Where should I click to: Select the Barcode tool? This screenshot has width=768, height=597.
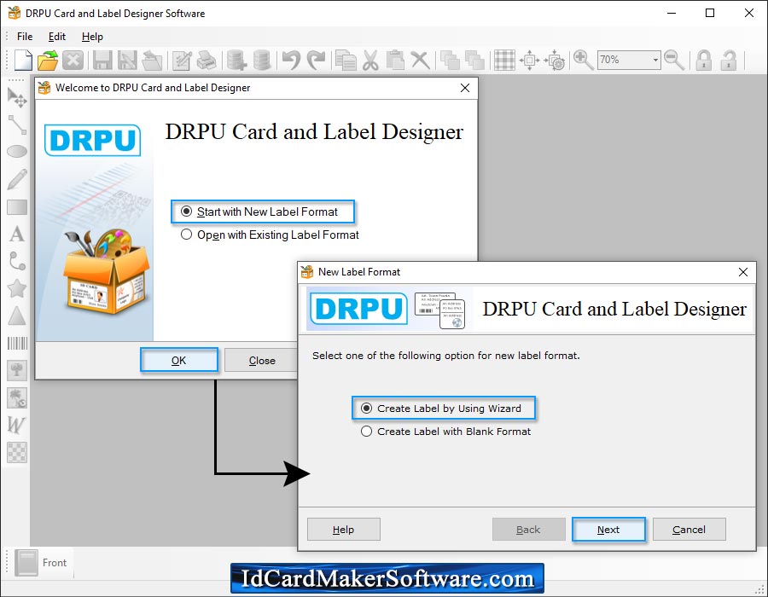(x=17, y=343)
